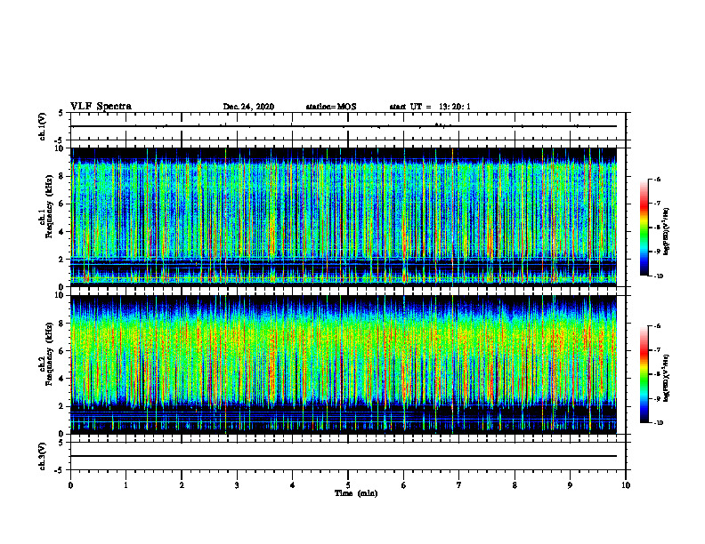
Task: Click the ch.1(V) vertical axis label
Action: coord(42,126)
